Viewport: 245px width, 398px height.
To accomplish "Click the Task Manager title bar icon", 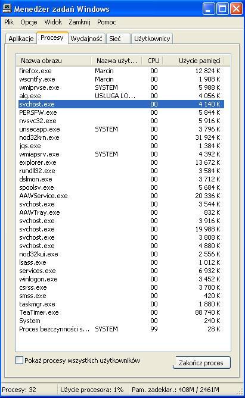I will (7, 8).
